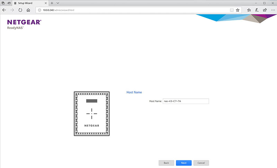Show tab previews chevron

click(58, 3)
